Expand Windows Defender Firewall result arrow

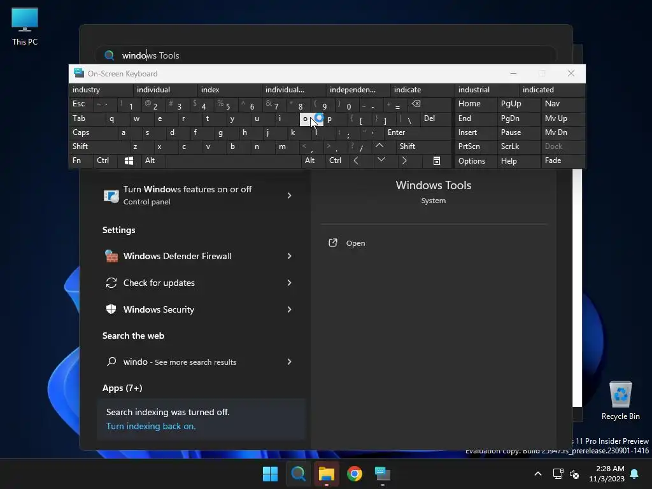[x=289, y=256]
